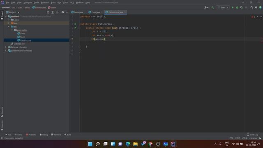The image size is (263, 148).
Task: Expand the out folder
Action: point(9,23)
